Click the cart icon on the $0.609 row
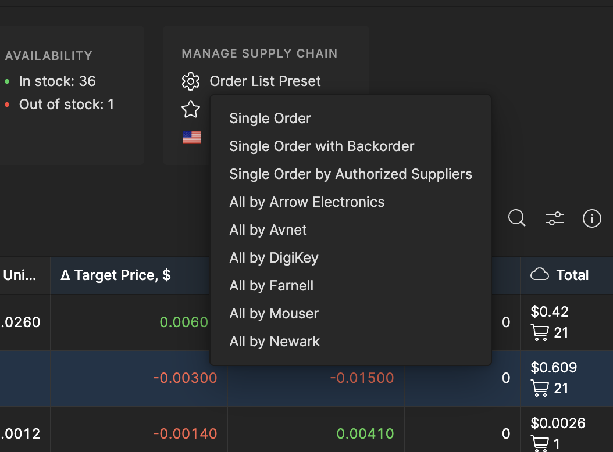The image size is (613, 452). click(x=541, y=388)
